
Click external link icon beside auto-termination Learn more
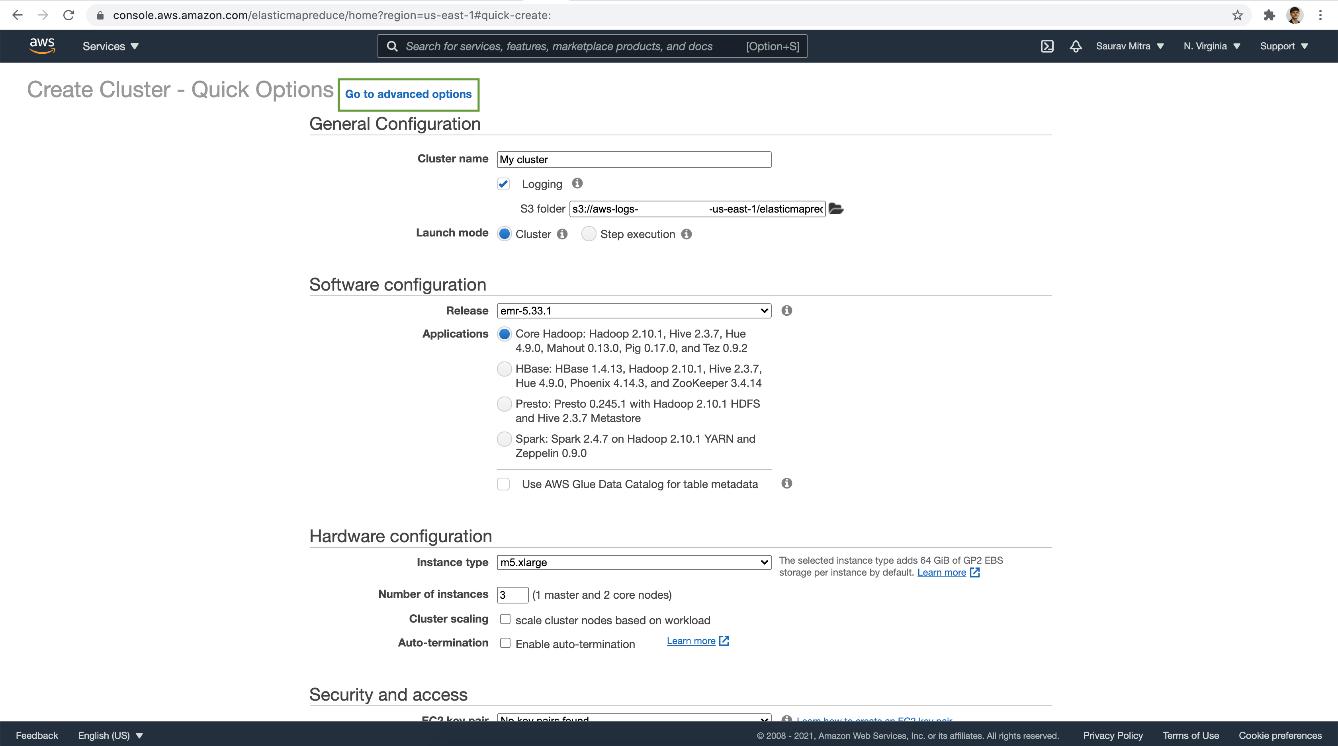tap(724, 641)
